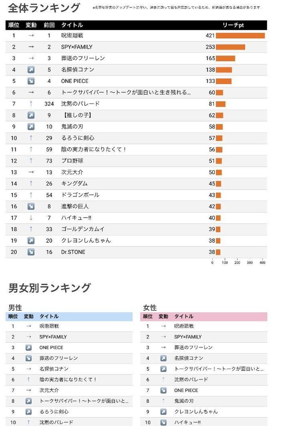Click the 葬送のフリーレン title at overall rank 3
This screenshot has height=426, width=288.
[83, 58]
